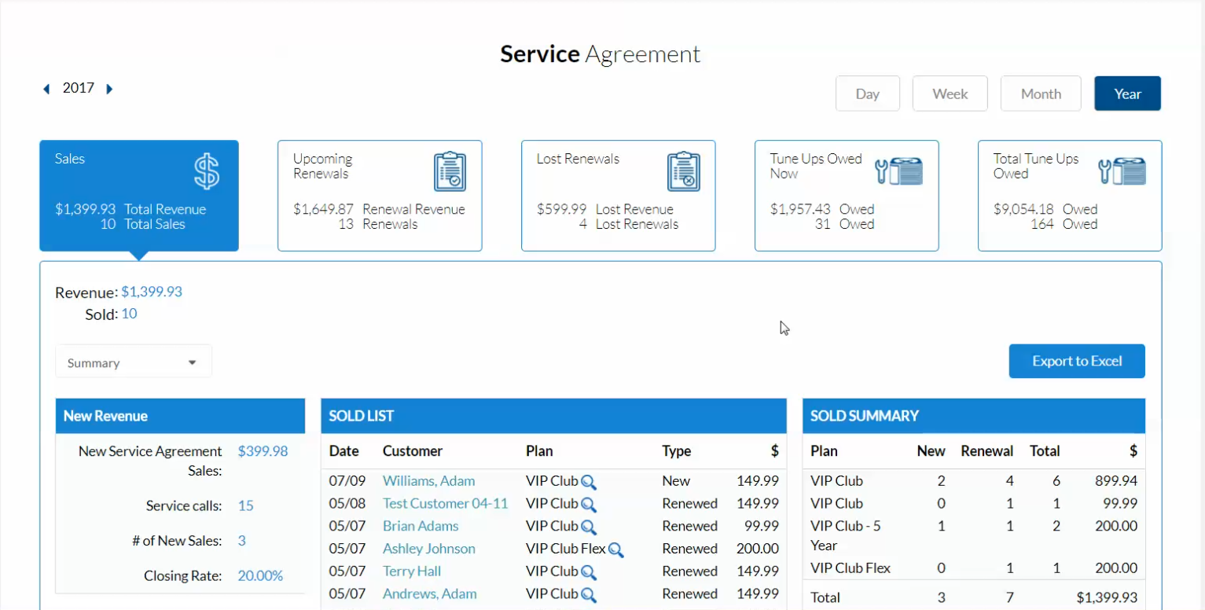Switch to Month view
This screenshot has height=610, width=1205.
[1040, 93]
